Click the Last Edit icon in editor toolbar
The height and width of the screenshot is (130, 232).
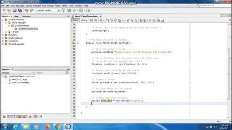pyautogui.click(x=91, y=20)
